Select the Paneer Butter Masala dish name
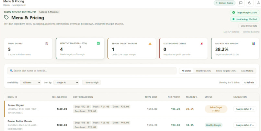The image size is (261, 131). pyautogui.click(x=20, y=121)
